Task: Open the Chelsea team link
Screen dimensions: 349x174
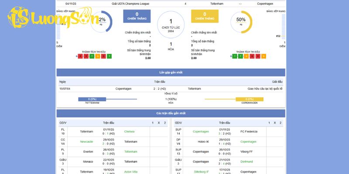Action: tap(130, 131)
